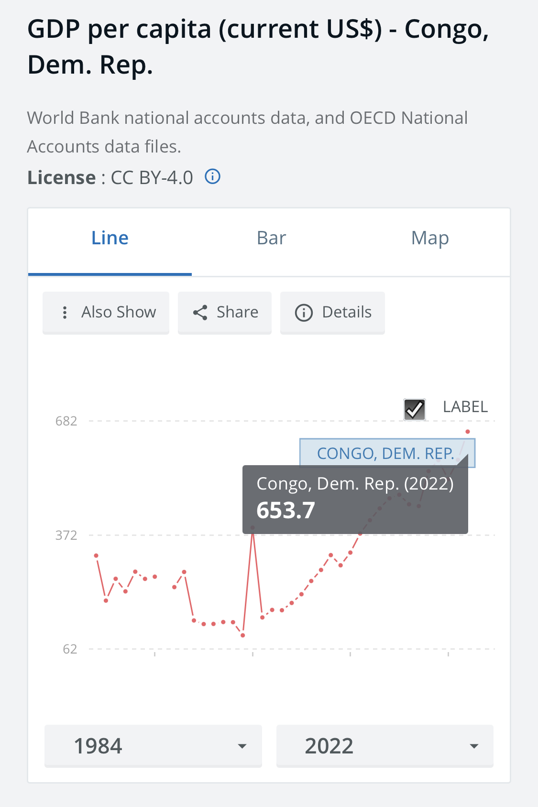Image resolution: width=538 pixels, height=807 pixels.
Task: Click the Details button text
Action: coord(347,312)
